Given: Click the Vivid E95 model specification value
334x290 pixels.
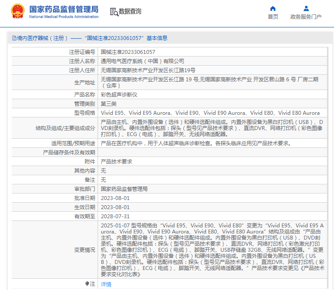Looking at the screenshot, I should [210, 113].
